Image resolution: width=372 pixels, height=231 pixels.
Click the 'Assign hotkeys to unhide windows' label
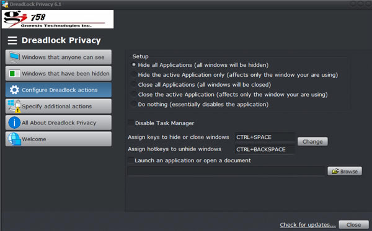point(174,149)
